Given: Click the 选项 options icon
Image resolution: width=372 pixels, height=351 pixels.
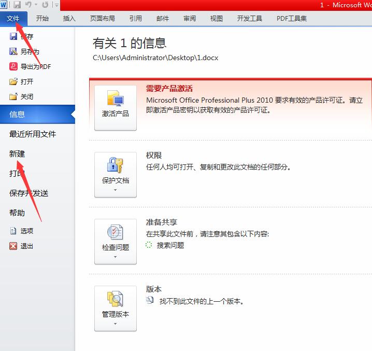Looking at the screenshot, I should coord(13,231).
